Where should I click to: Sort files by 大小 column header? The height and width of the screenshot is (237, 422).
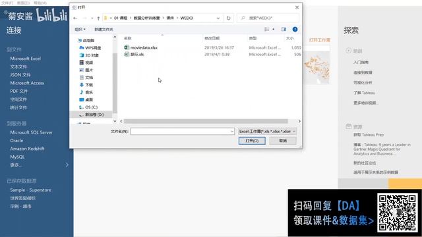(290, 38)
